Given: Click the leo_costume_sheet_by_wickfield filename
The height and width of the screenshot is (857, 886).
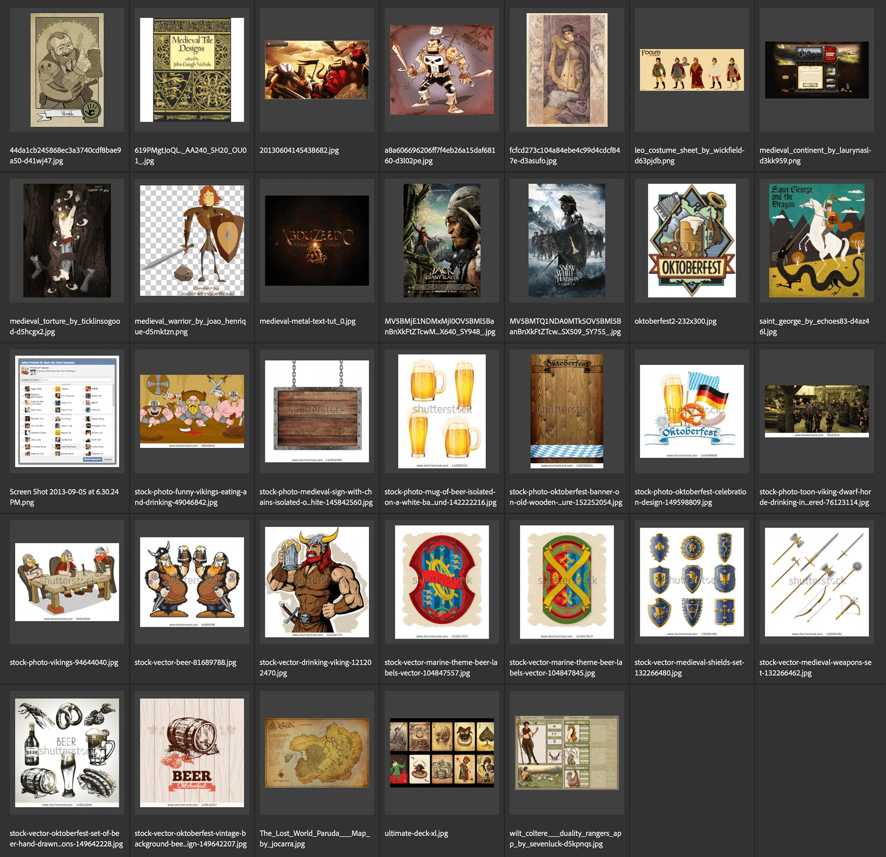Looking at the screenshot, I should pyautogui.click(x=689, y=155).
